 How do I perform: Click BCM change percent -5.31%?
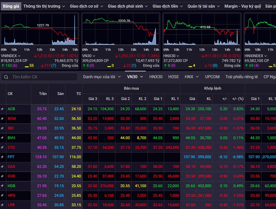point(238,119)
